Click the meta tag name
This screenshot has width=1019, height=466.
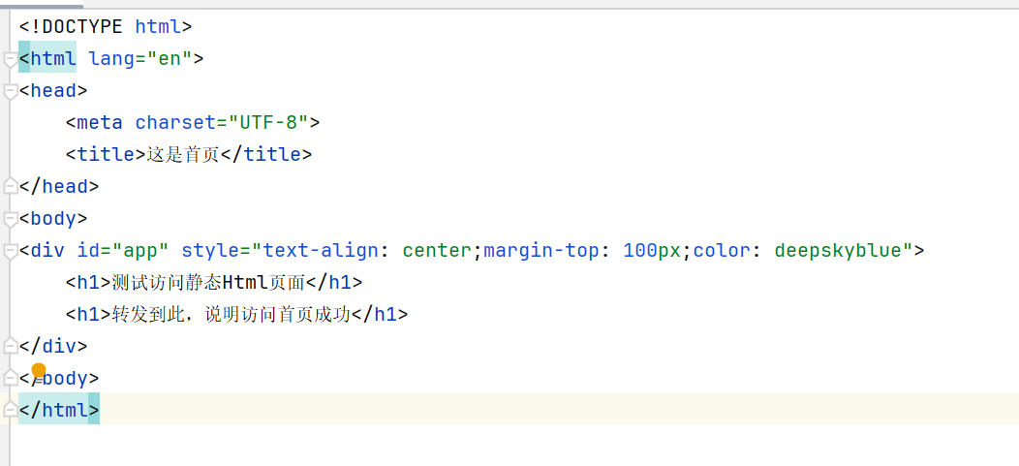coord(100,123)
